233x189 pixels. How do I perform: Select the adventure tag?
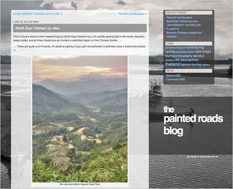coord(171,48)
